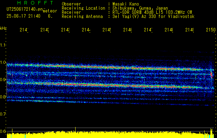The image size is (217, 138).
Task: Click location Shibukawa, Gunma, Japan
Action: (x=140, y=8)
